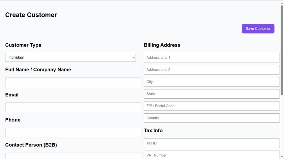The height and width of the screenshot is (159, 285).
Task: Select the ZIP / Postal Code field
Action: point(212,106)
